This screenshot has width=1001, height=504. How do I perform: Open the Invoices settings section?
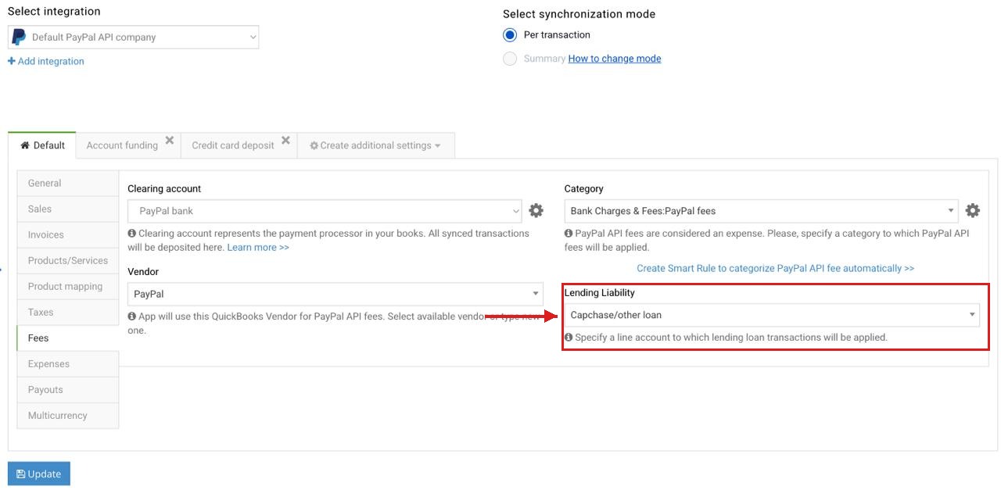click(x=68, y=234)
